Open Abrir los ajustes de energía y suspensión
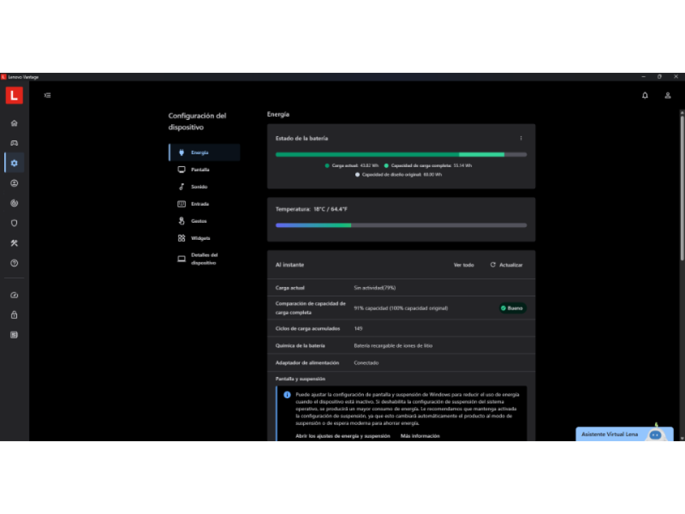Viewport: 685px width, 514px height. (x=342, y=436)
